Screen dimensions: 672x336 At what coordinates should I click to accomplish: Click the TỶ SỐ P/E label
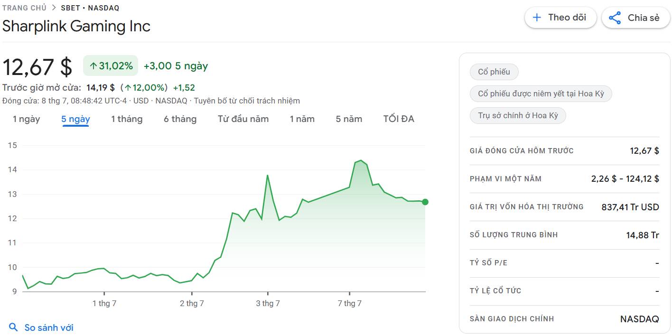488,263
